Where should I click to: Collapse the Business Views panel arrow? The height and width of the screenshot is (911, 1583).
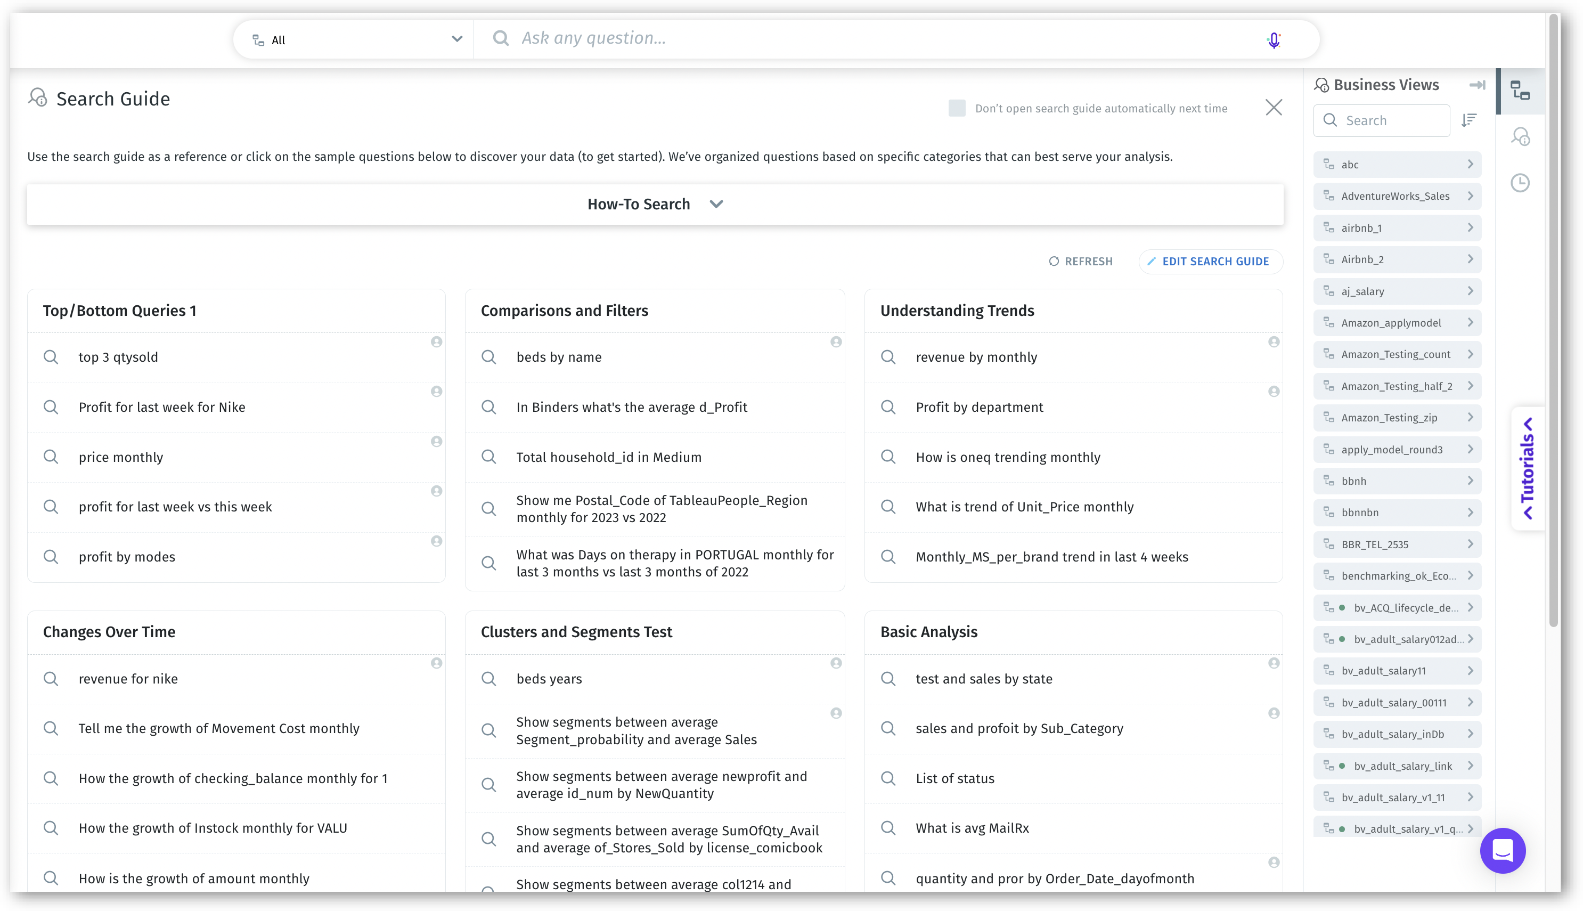point(1476,85)
